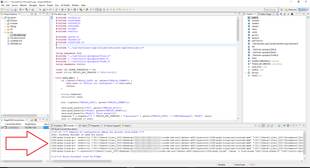Toggle the highlighted Mark Occurrences toolbar button
This screenshot has height=168, width=310.
click(97, 10)
